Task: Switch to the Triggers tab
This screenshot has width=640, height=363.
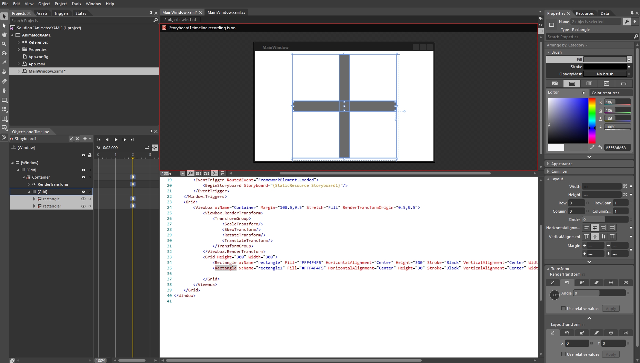Action: click(61, 13)
